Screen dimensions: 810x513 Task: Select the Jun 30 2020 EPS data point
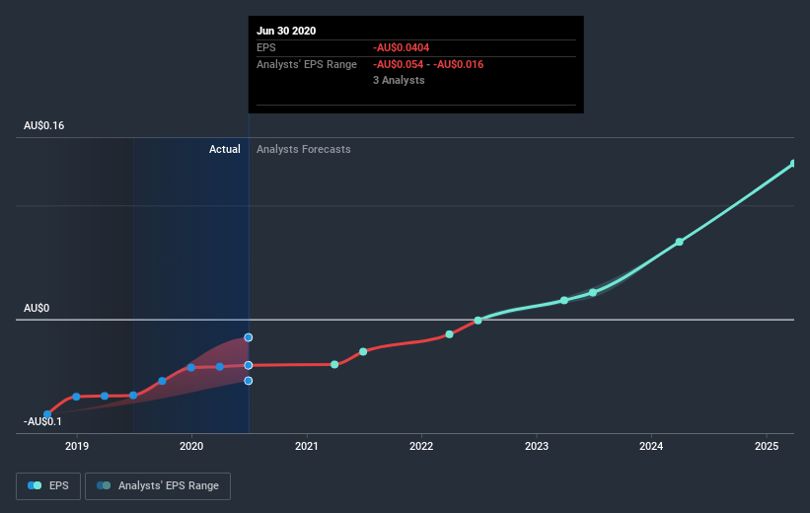[249, 365]
